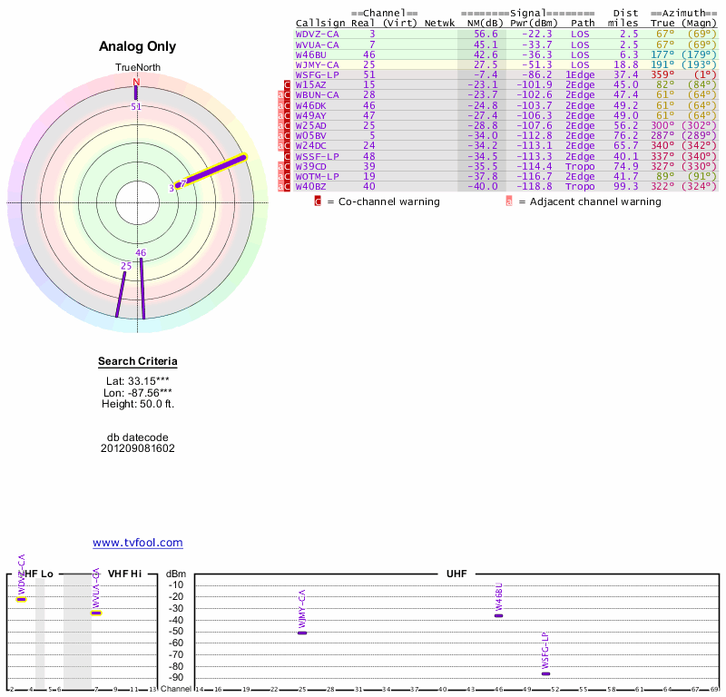
Task: Click the co-channel warning icon beside WSSF-LP
Action: click(288, 156)
